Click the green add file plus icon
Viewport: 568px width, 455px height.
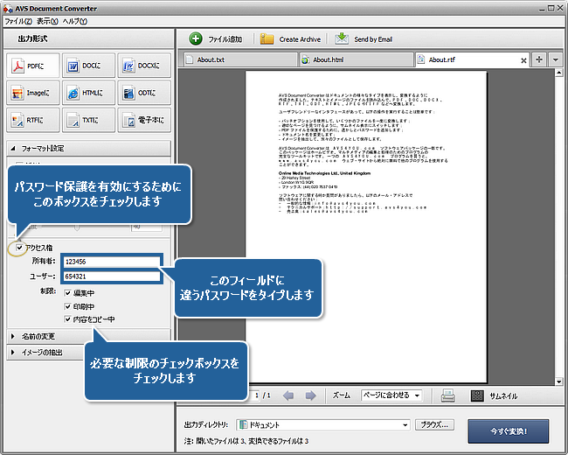coord(196,38)
